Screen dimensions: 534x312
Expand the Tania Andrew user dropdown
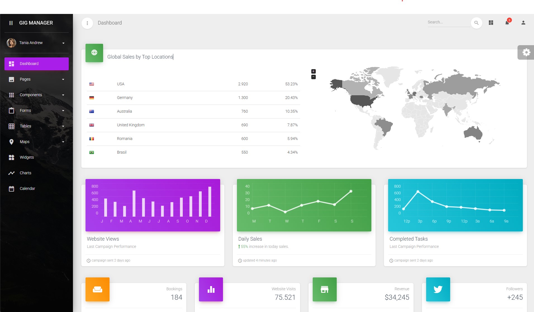click(63, 43)
